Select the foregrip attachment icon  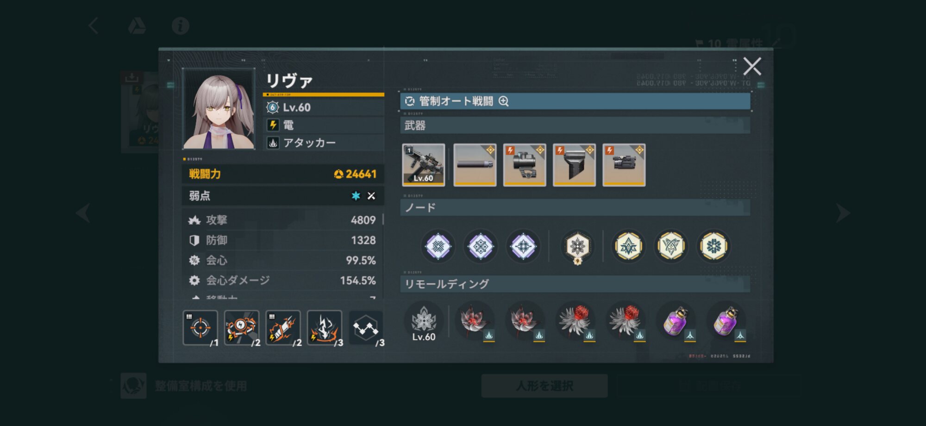(574, 165)
